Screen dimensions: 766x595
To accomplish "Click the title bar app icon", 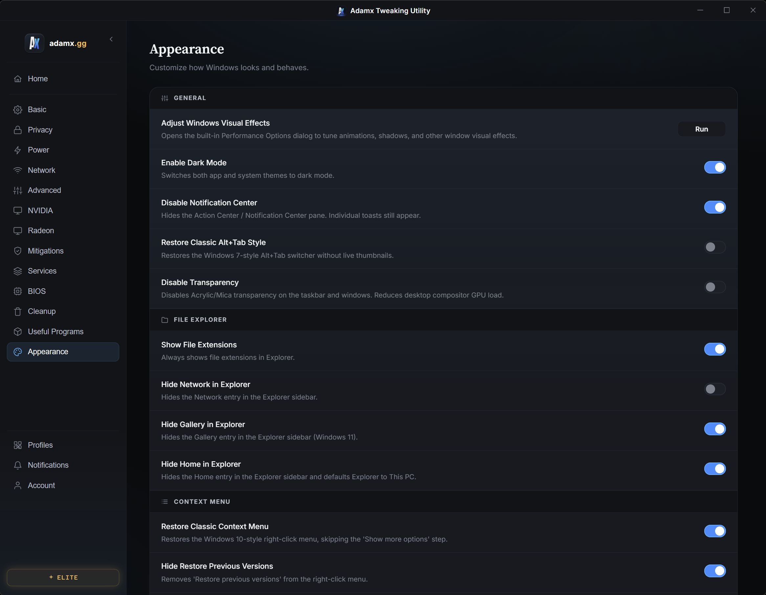I will coord(341,11).
